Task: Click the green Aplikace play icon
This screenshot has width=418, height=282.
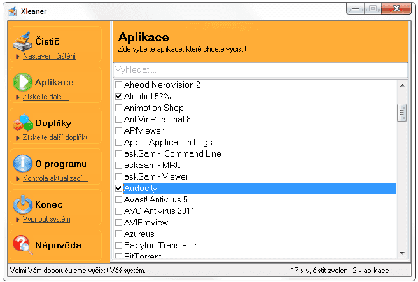Action: 23,82
